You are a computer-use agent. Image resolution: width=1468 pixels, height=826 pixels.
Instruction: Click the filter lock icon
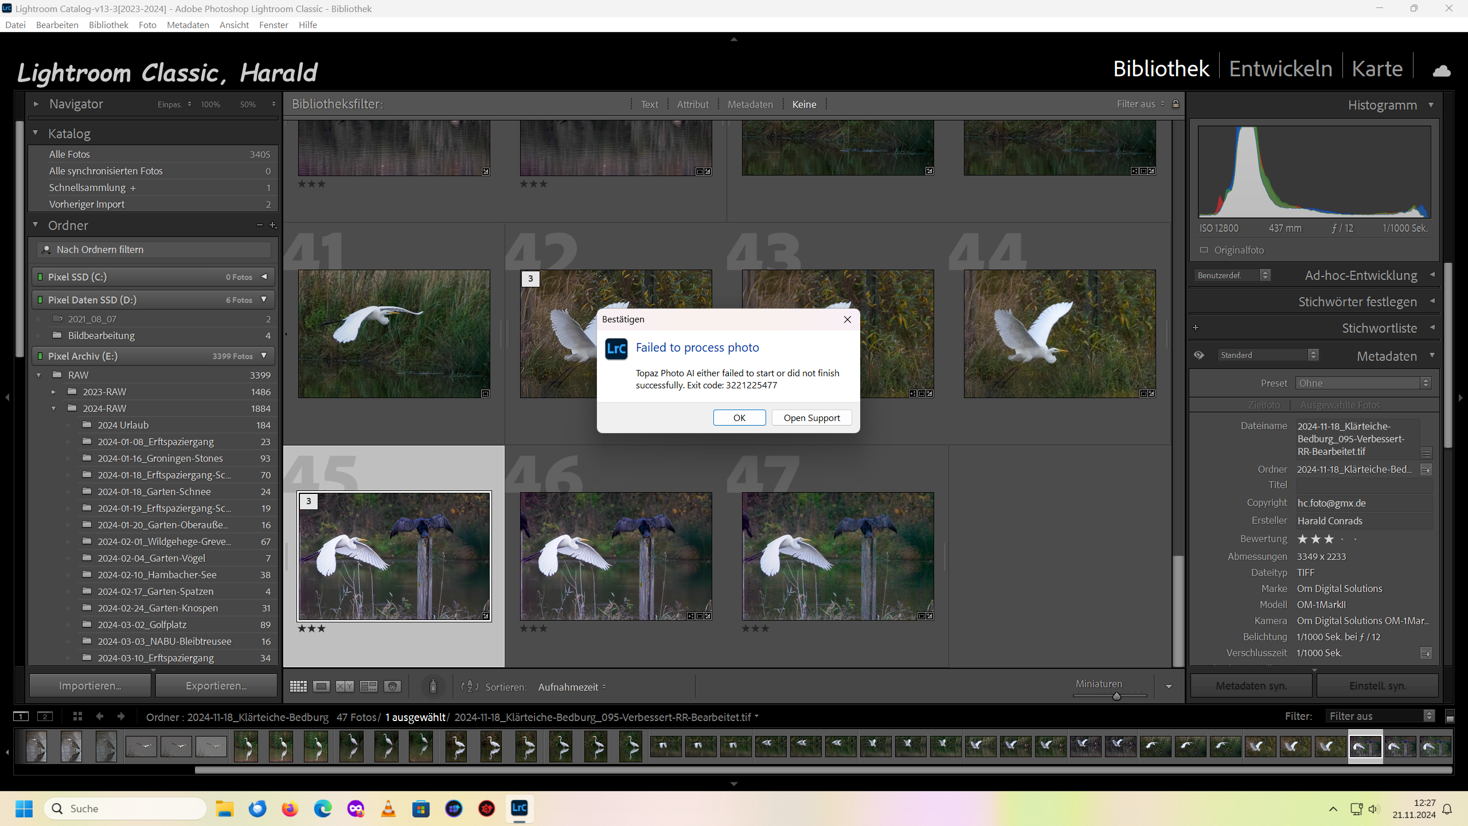pyautogui.click(x=1176, y=104)
